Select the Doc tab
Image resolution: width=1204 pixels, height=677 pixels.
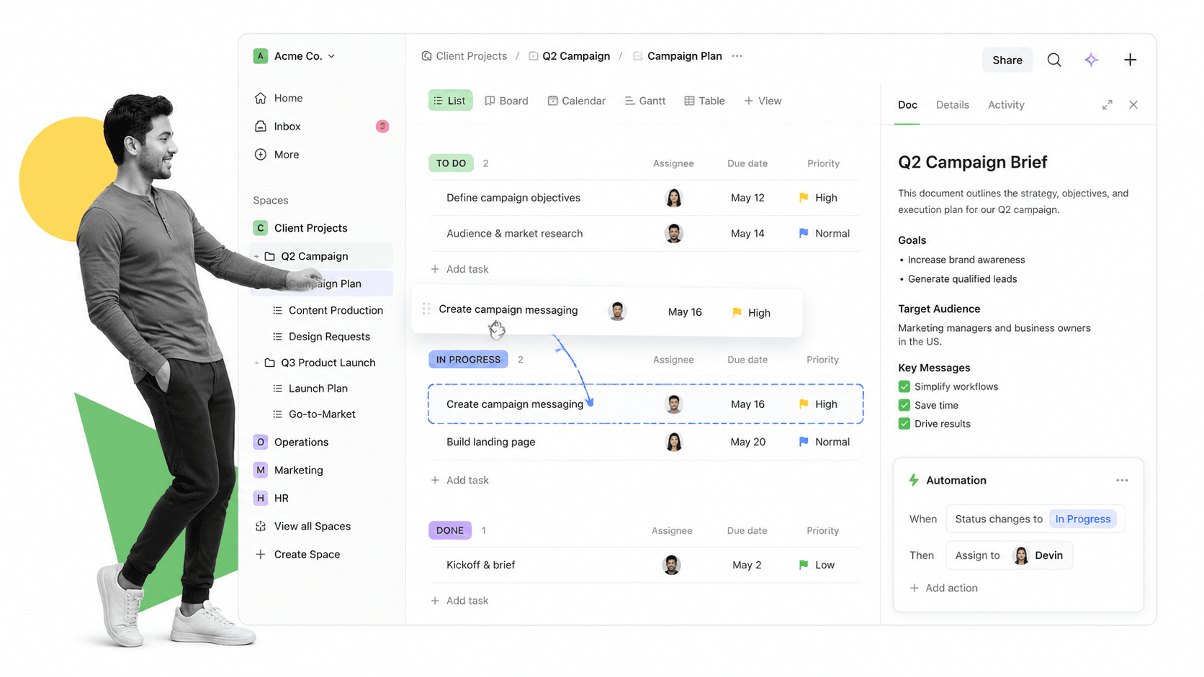907,105
